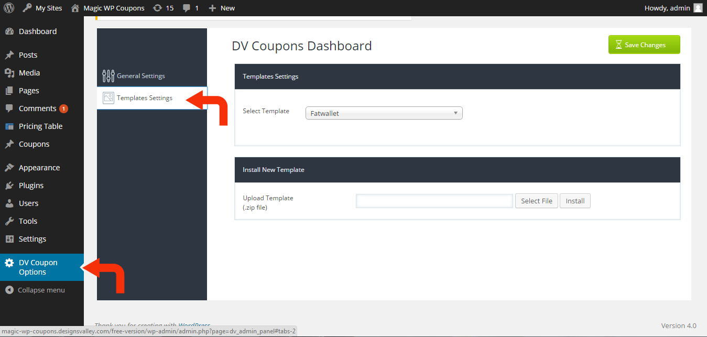Viewport: 707px width, 337px height.
Task: Click the Select Template label
Action: tap(266, 111)
